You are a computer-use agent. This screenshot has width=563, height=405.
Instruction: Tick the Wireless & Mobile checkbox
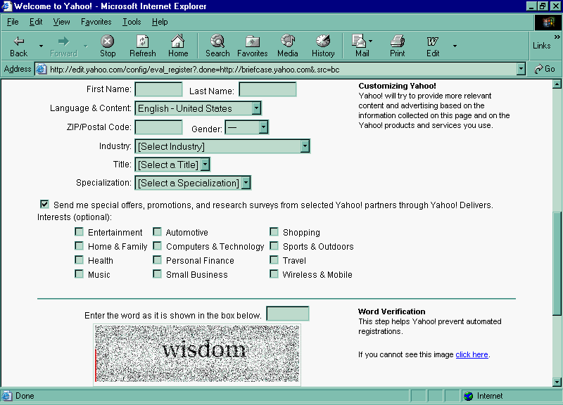(274, 274)
